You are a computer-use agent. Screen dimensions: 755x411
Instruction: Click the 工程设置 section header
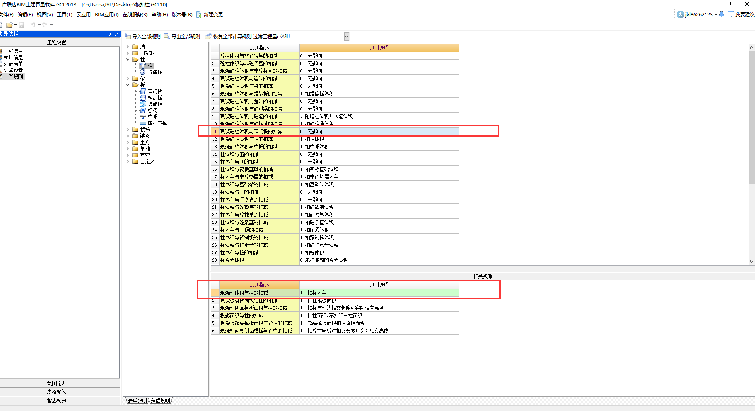coord(57,42)
